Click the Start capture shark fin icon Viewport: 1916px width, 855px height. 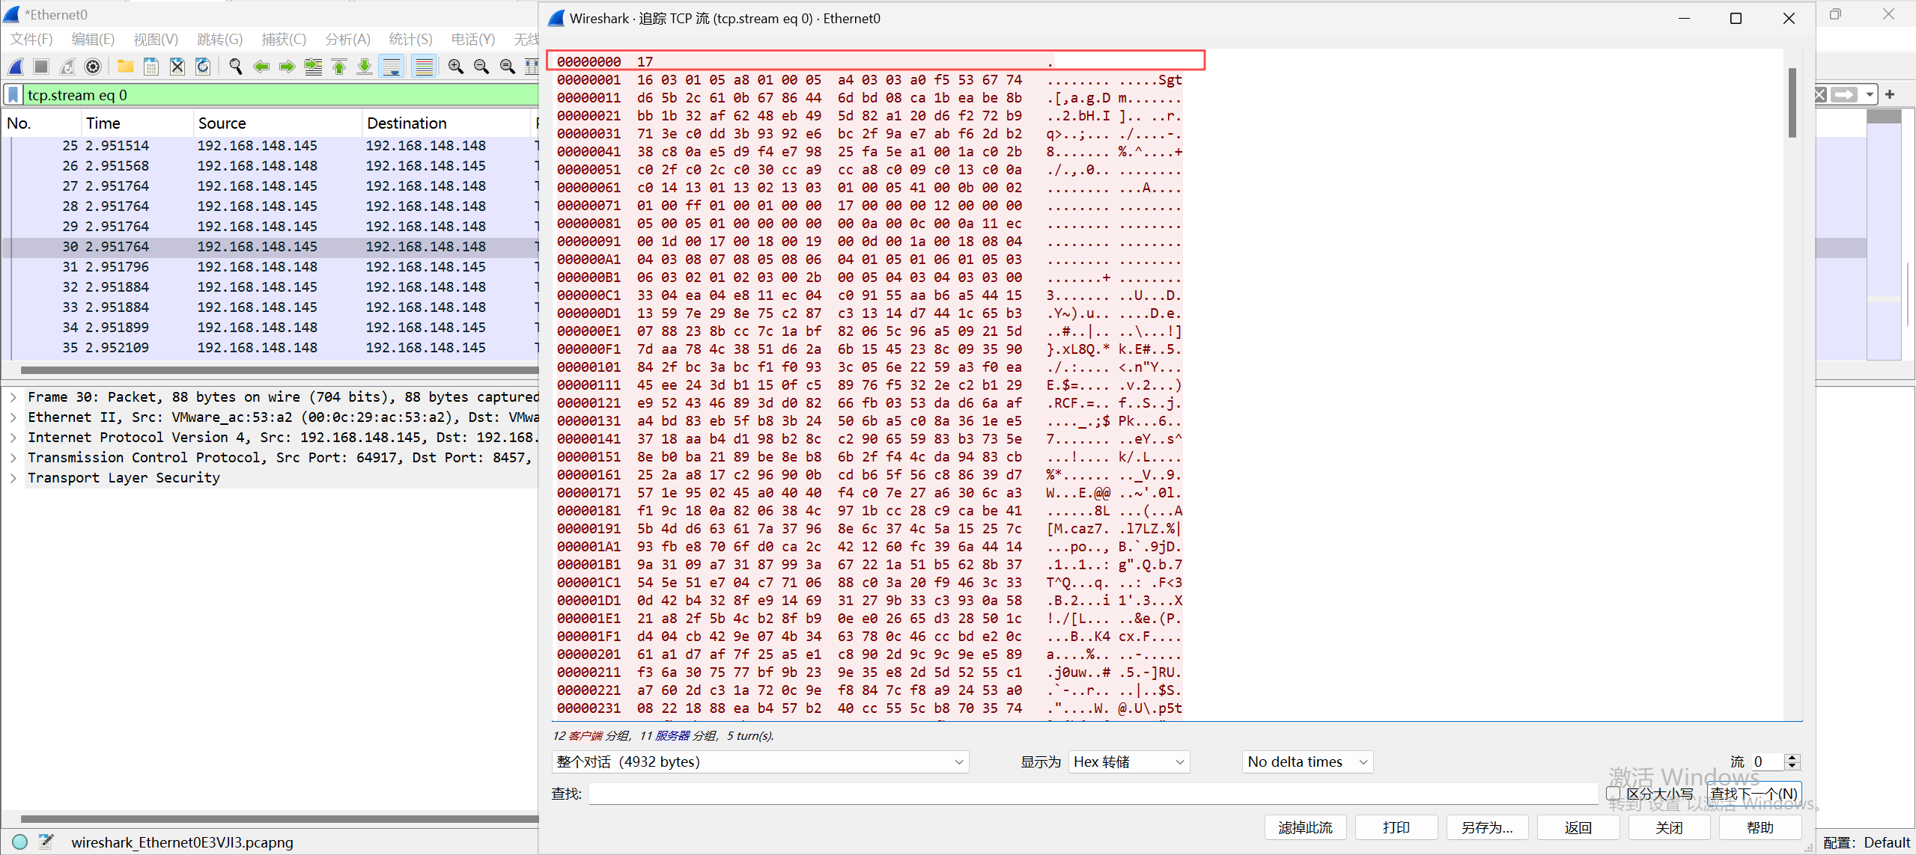[16, 67]
